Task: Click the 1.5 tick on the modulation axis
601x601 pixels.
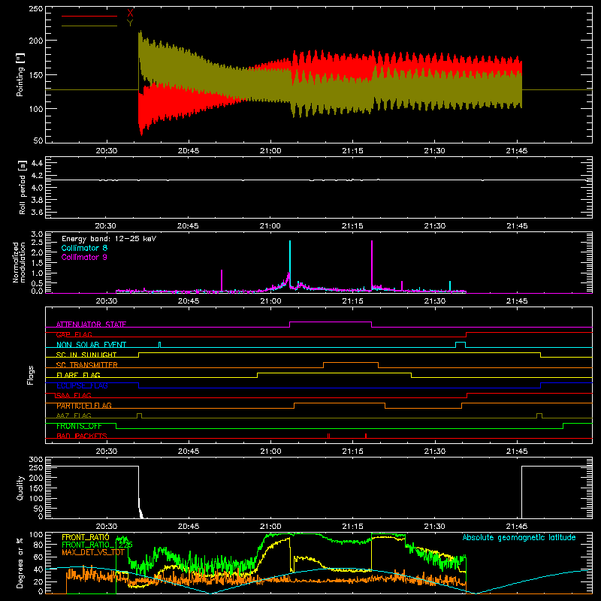Action: tap(37, 263)
